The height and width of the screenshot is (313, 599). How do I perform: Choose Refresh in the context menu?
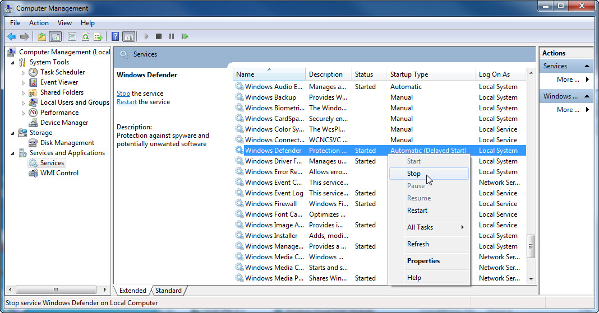coord(429,244)
